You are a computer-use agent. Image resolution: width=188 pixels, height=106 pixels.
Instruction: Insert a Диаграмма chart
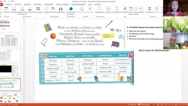(61, 10)
